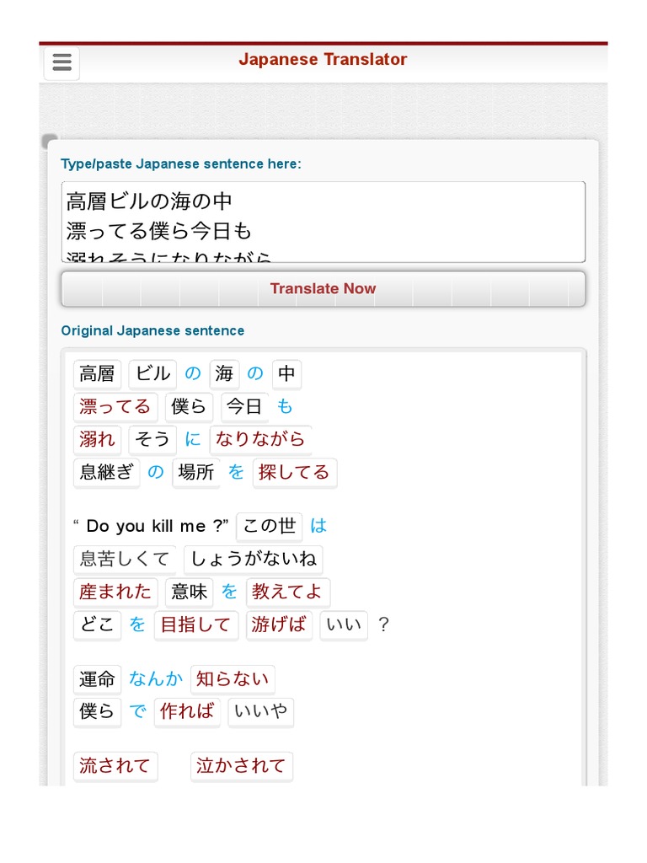Select the word ビル

[152, 373]
